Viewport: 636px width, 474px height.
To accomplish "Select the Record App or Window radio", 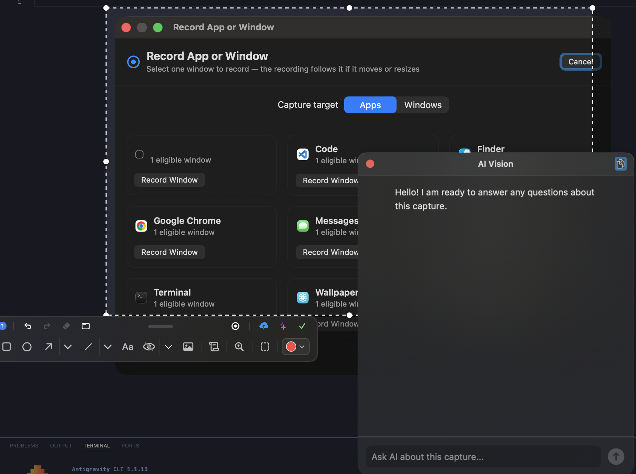I will [133, 62].
